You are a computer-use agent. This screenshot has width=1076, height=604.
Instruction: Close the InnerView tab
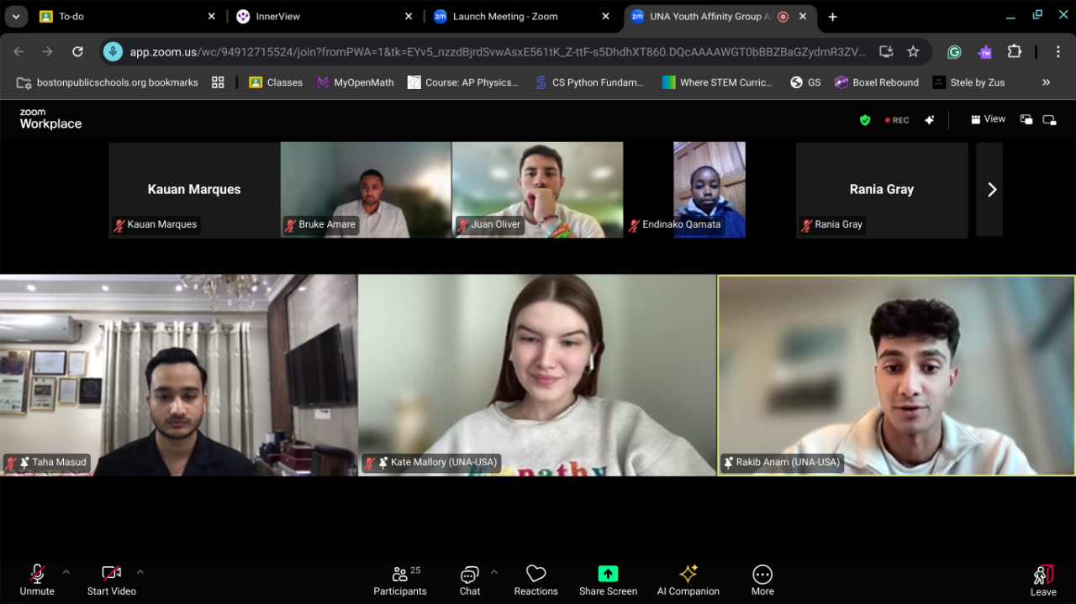[x=409, y=16]
